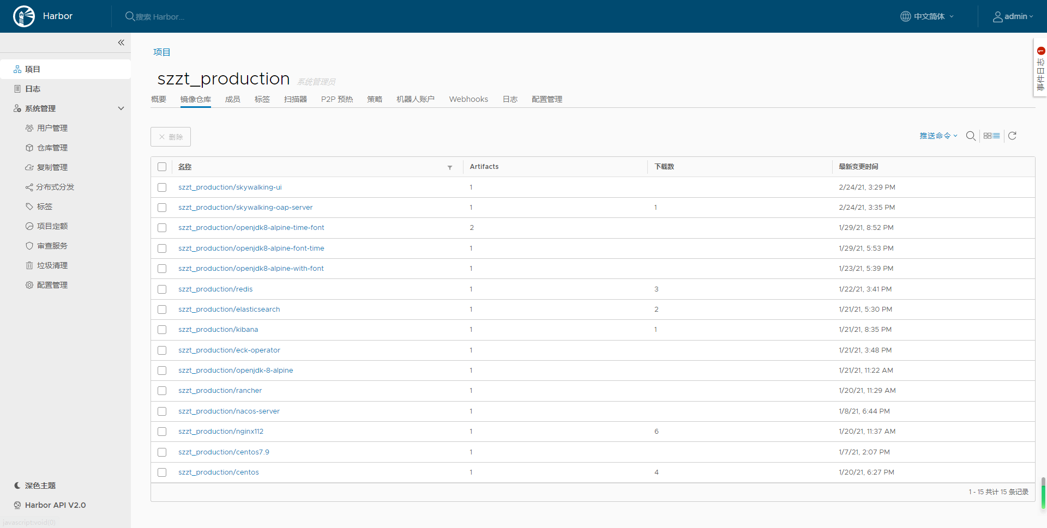Select the openjdk8-alpine-time-font checkbox
Screen dimensions: 1047x528
tap(162, 228)
